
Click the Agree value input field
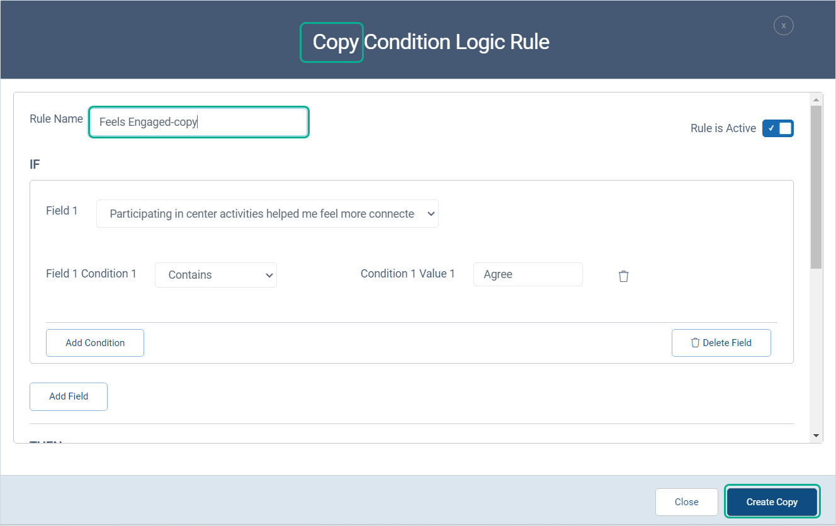528,274
